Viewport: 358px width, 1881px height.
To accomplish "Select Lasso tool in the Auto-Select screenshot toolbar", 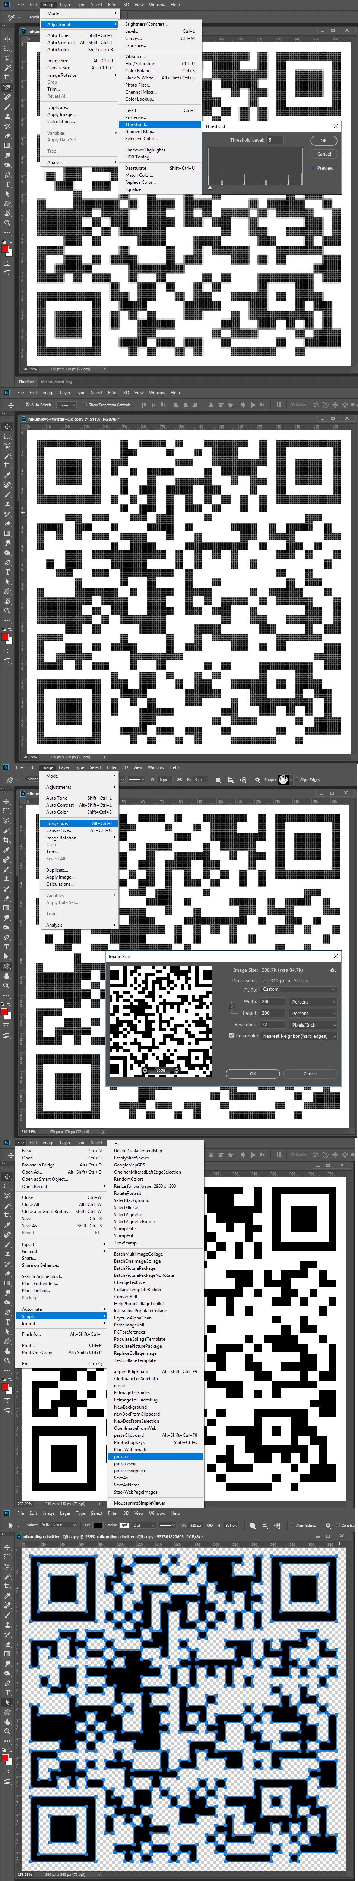I will pyautogui.click(x=8, y=445).
